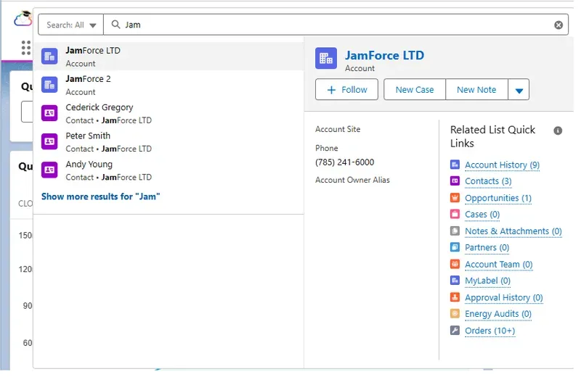This screenshot has height=377, width=581.
Task: Open the Search: All scope dropdown
Action: [70, 25]
